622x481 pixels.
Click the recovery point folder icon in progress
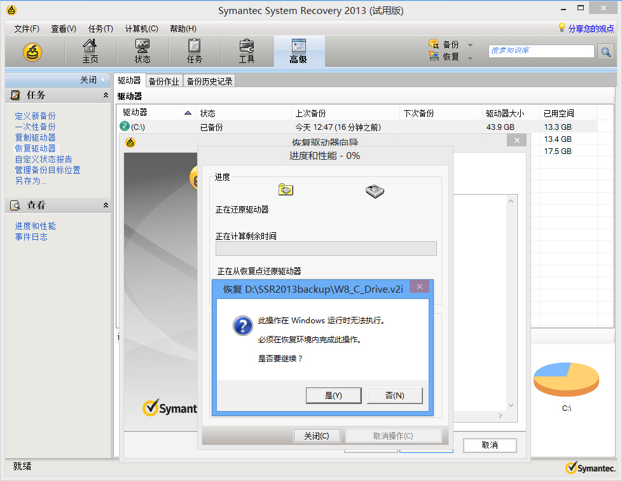286,190
